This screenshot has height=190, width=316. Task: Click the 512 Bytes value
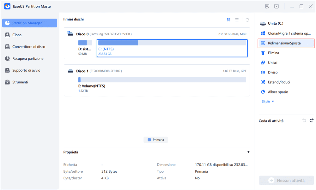109,171
